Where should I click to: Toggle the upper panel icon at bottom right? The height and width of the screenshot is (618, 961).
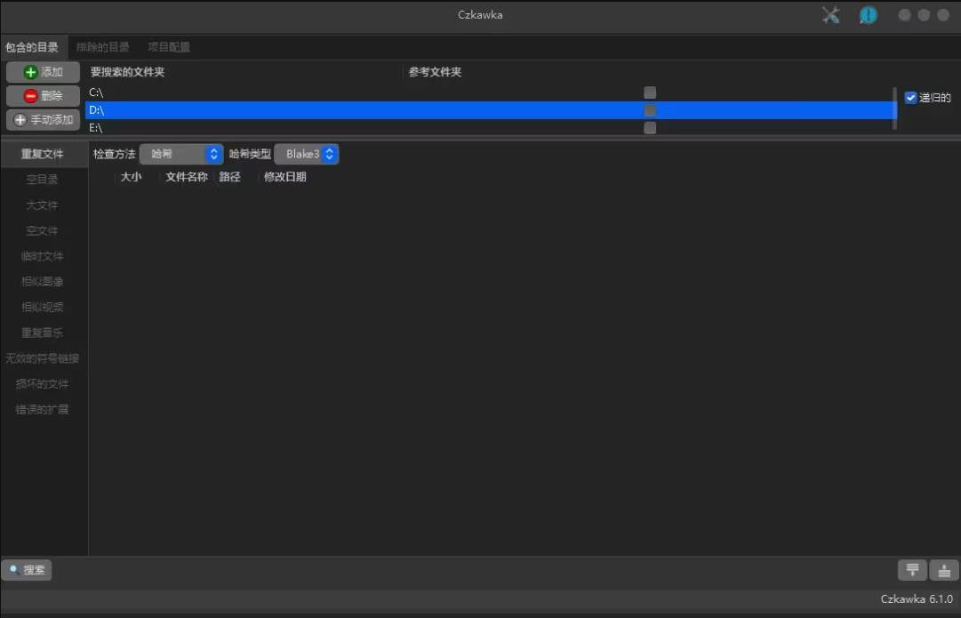coord(912,571)
